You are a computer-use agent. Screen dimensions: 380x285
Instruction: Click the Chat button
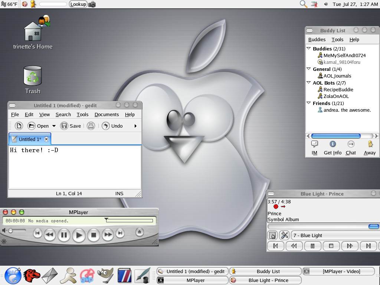351,148
